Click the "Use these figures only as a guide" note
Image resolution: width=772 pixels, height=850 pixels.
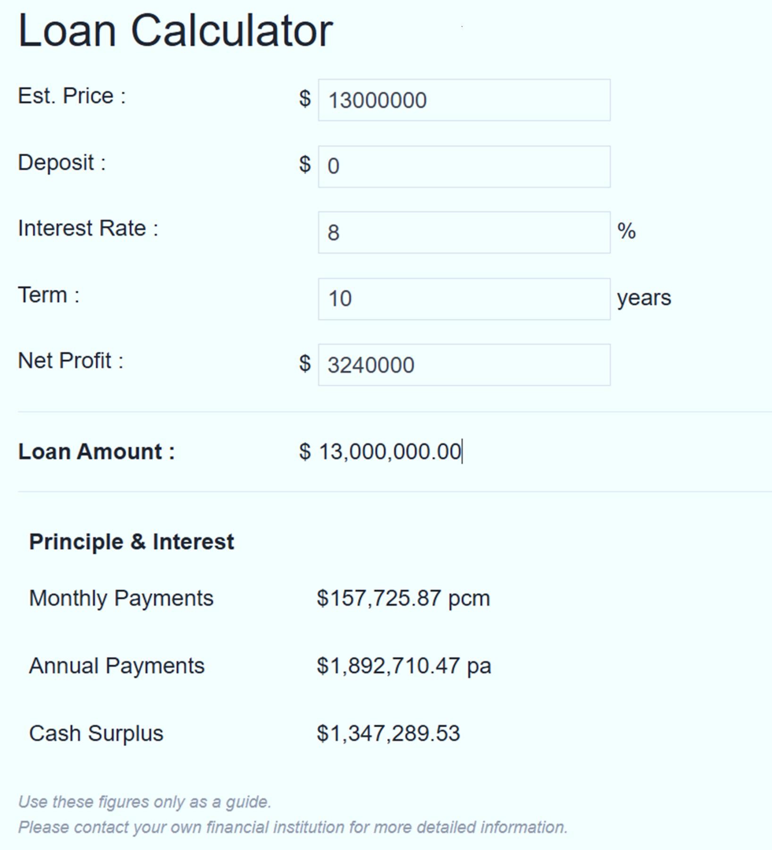(x=144, y=802)
